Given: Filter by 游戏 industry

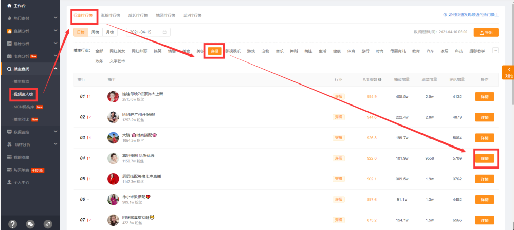Looking at the screenshot, I should tap(251, 51).
